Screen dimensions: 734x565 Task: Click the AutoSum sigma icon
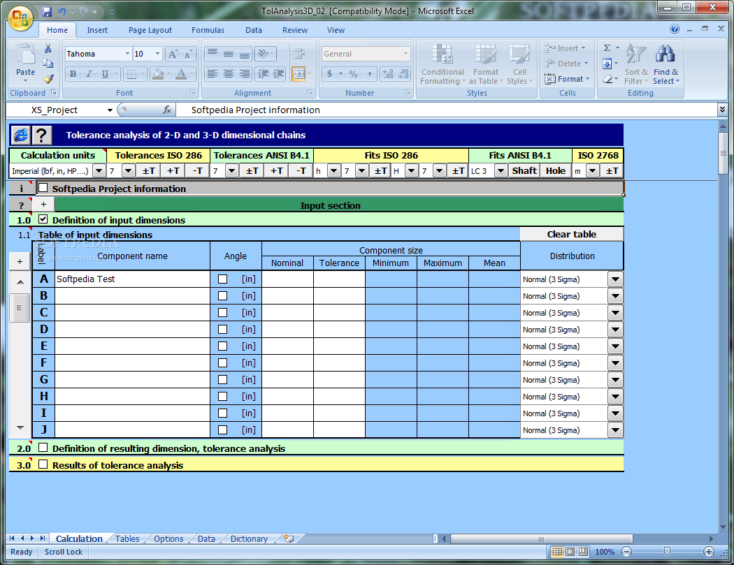pos(607,47)
